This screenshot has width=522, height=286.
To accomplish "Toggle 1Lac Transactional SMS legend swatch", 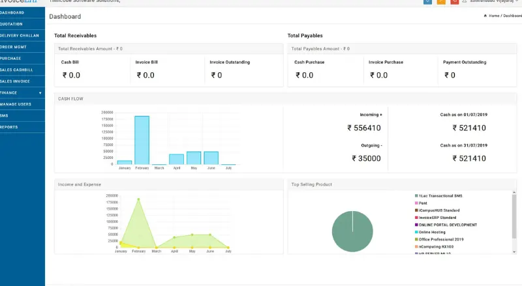I will tap(416, 196).
